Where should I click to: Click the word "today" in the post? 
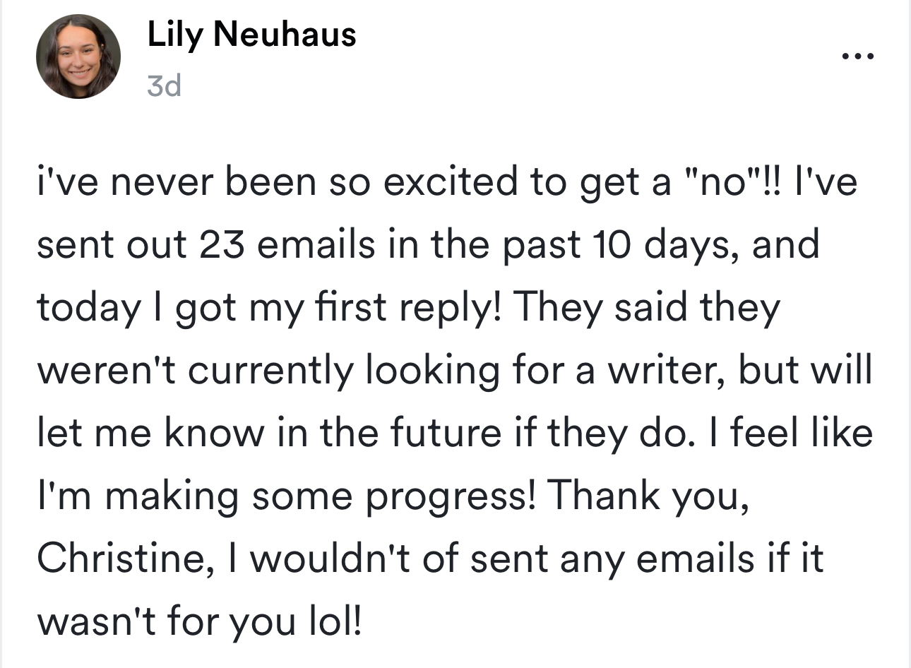[x=88, y=308]
